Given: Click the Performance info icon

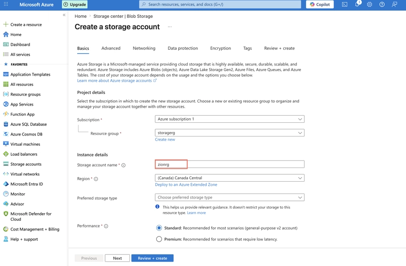Looking at the screenshot, I should [x=106, y=226].
